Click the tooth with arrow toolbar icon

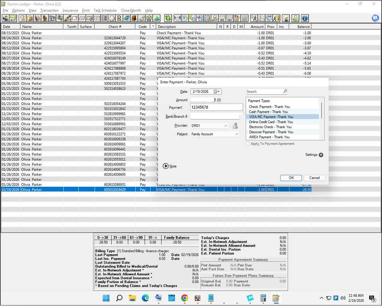pos(214,18)
